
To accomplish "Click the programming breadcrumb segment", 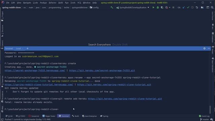I will coord(55,7).
